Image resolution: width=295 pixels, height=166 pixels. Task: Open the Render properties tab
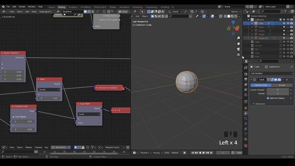click(246, 74)
